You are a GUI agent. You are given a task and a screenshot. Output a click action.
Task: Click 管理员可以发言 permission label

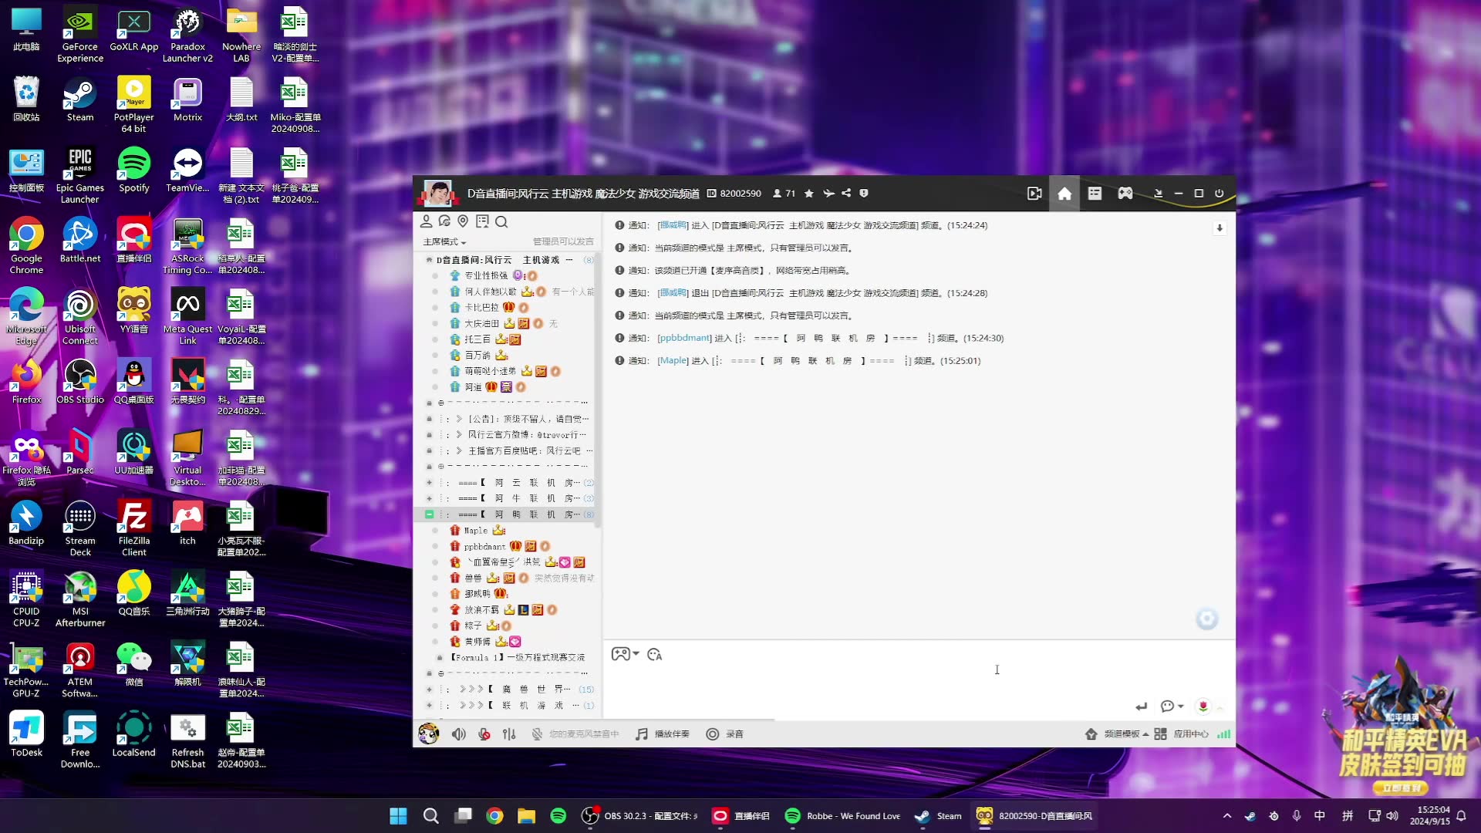564,241
